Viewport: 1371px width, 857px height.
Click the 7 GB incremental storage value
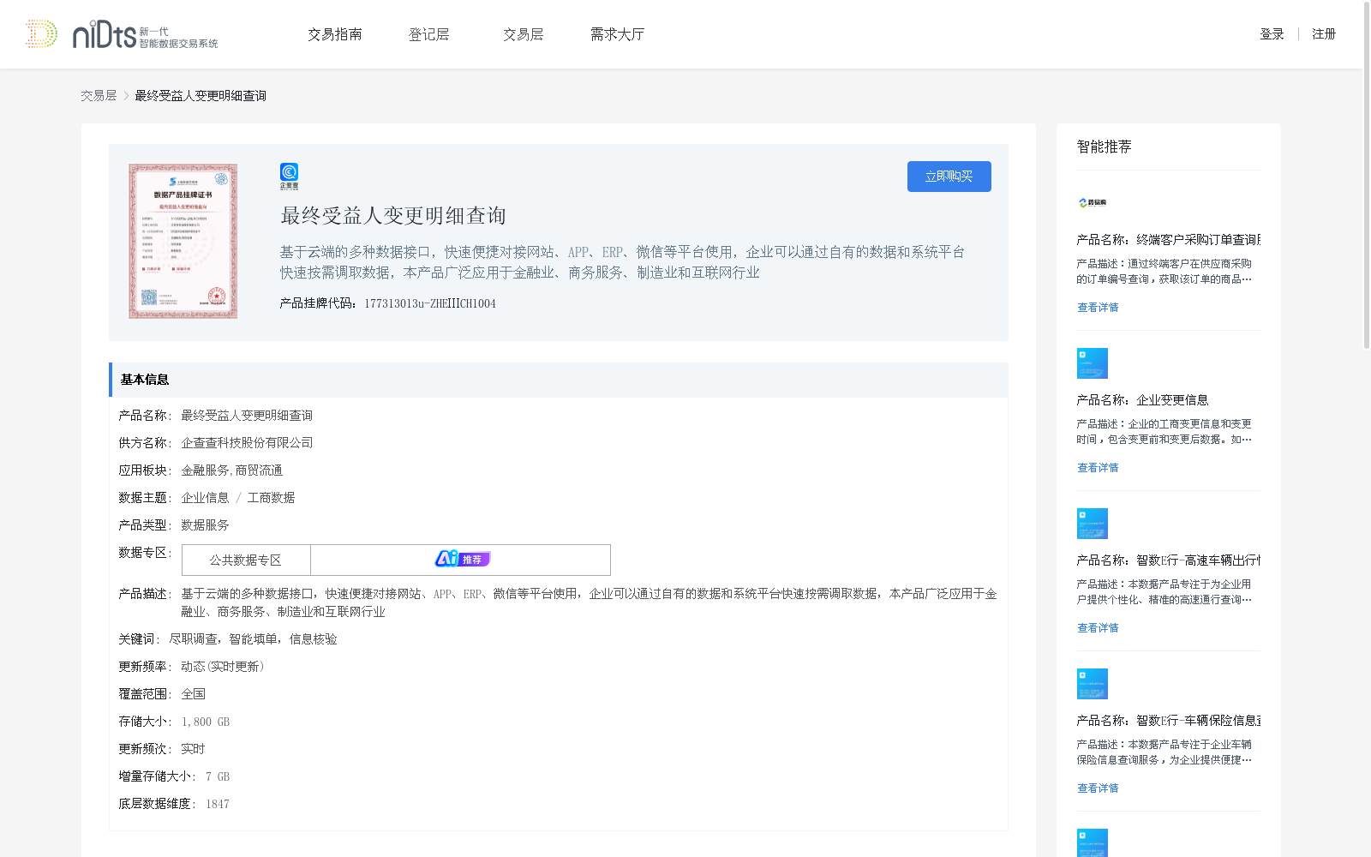coord(218,776)
